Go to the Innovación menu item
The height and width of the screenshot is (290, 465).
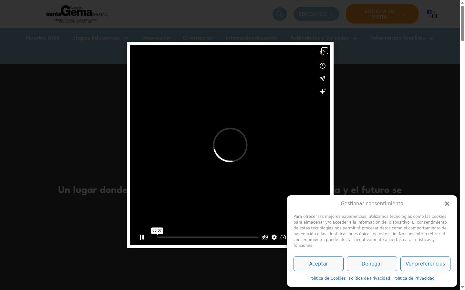pyautogui.click(x=156, y=38)
